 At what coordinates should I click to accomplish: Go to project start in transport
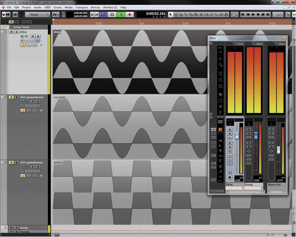pyautogui.click(x=92, y=14)
